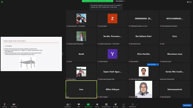
Task: Open audio options arrow beside Unmute
Action: pos(8,104)
